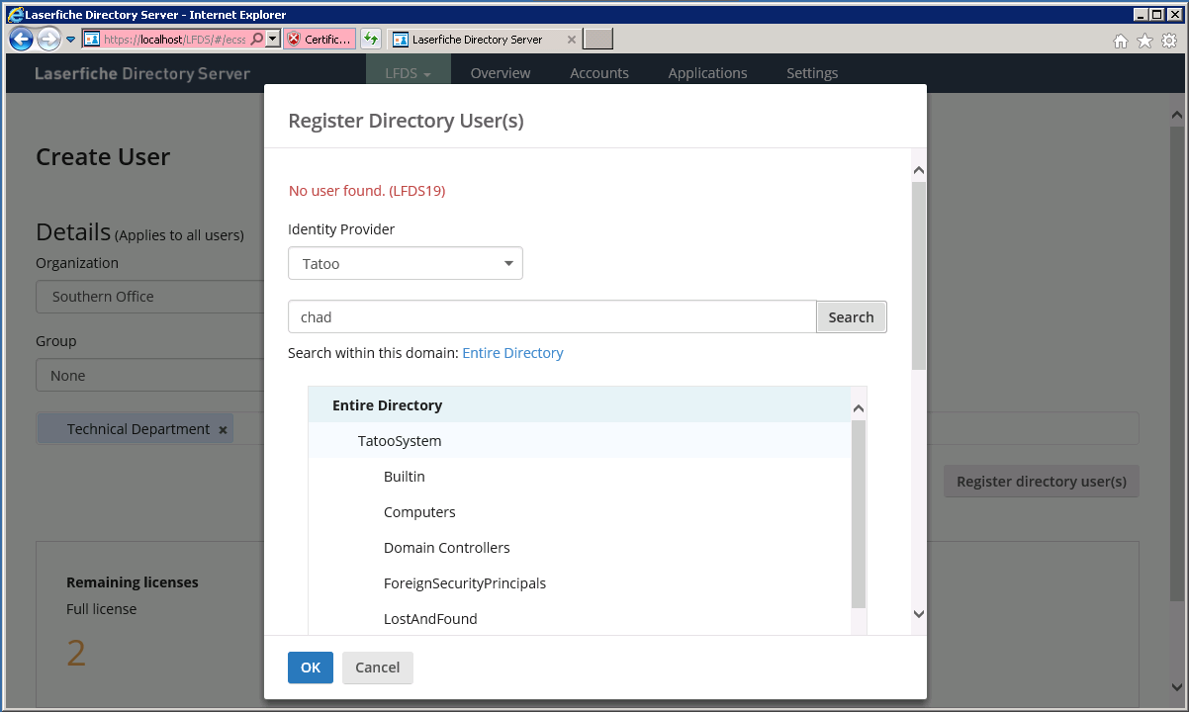Screen dimensions: 1189x713
Task: Open the Favorites star icon
Action: (x=1144, y=41)
